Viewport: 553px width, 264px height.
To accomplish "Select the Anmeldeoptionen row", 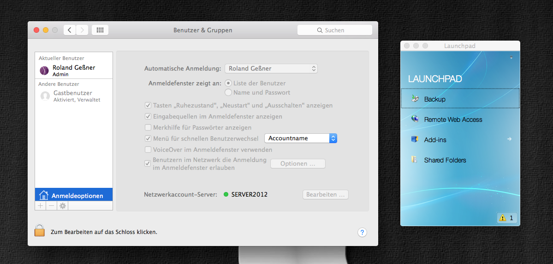I will click(x=74, y=195).
